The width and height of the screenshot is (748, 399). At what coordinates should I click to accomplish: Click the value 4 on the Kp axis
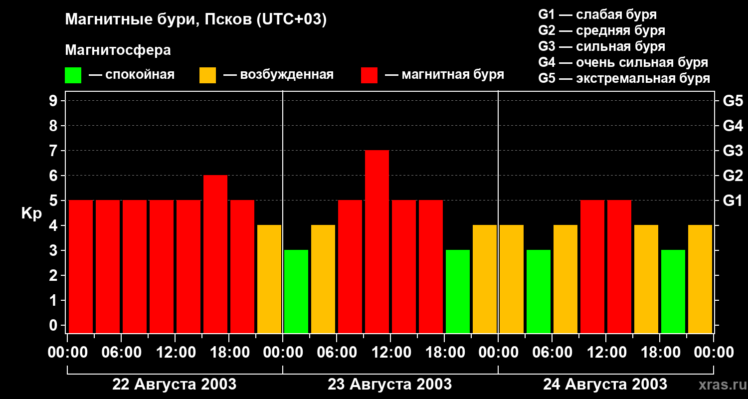pos(54,225)
